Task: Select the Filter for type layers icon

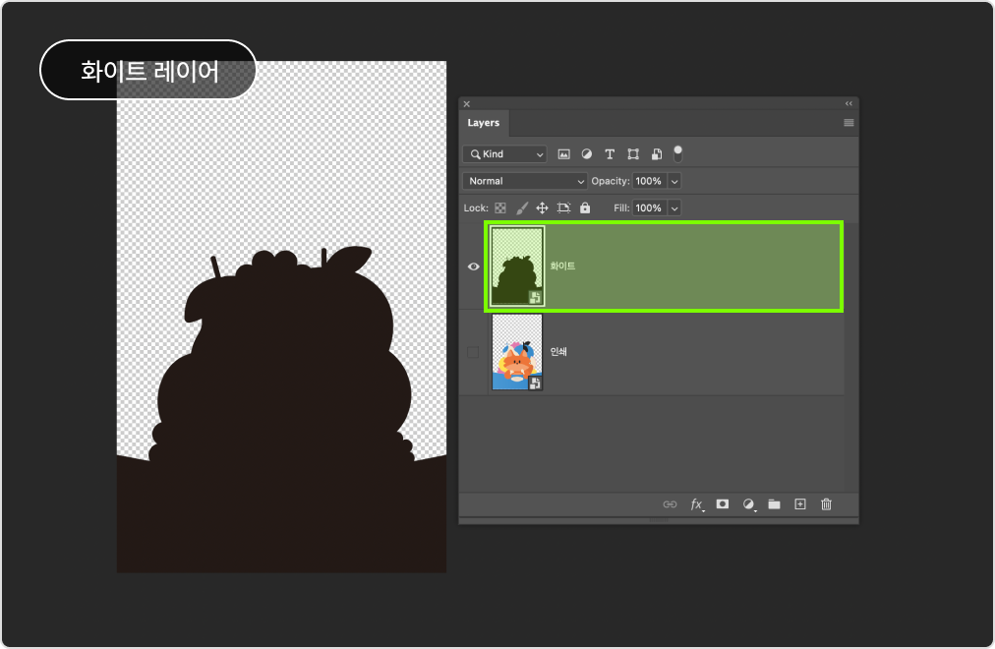Action: (x=610, y=153)
